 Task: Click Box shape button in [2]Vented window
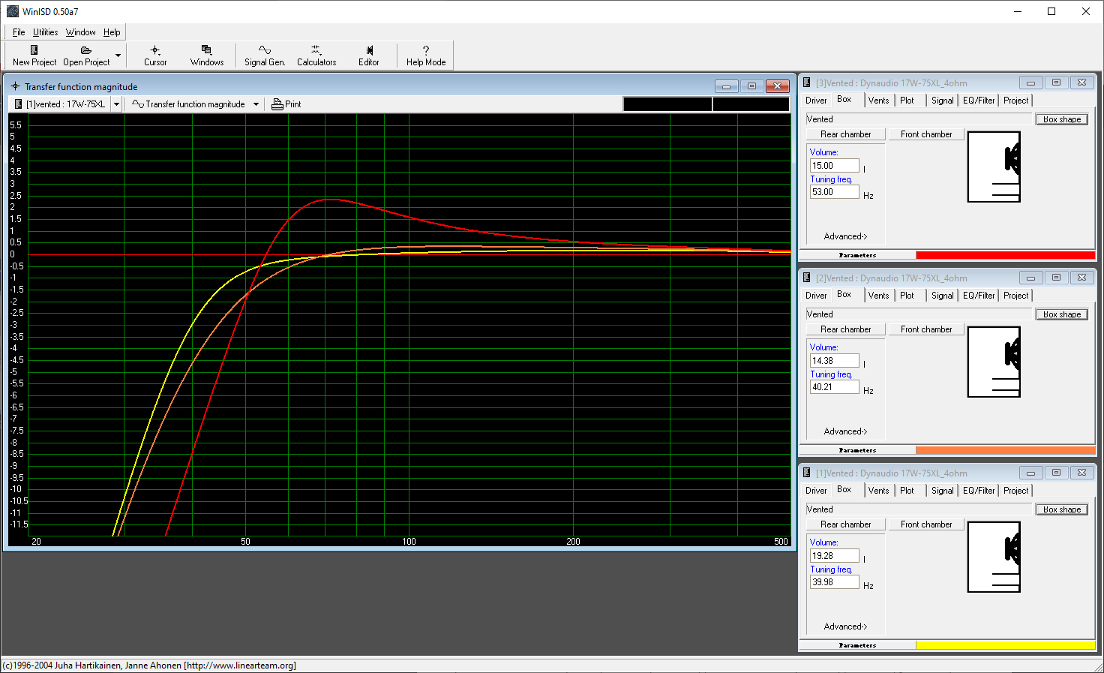(x=1062, y=314)
